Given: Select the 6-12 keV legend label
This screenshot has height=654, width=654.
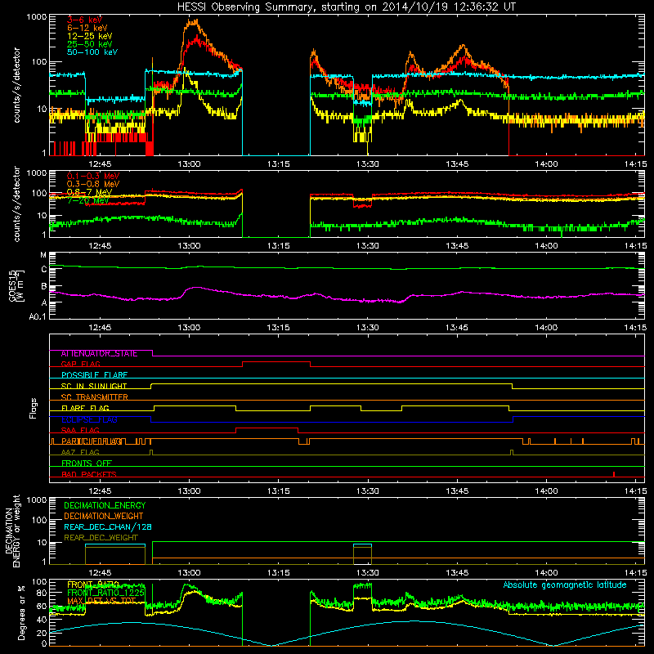Looking at the screenshot, I should (87, 28).
